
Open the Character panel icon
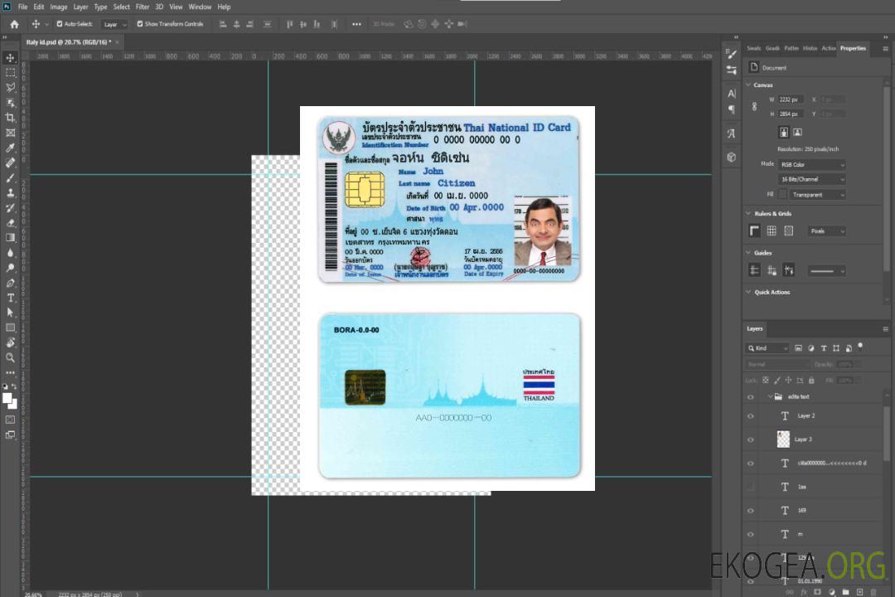click(732, 94)
